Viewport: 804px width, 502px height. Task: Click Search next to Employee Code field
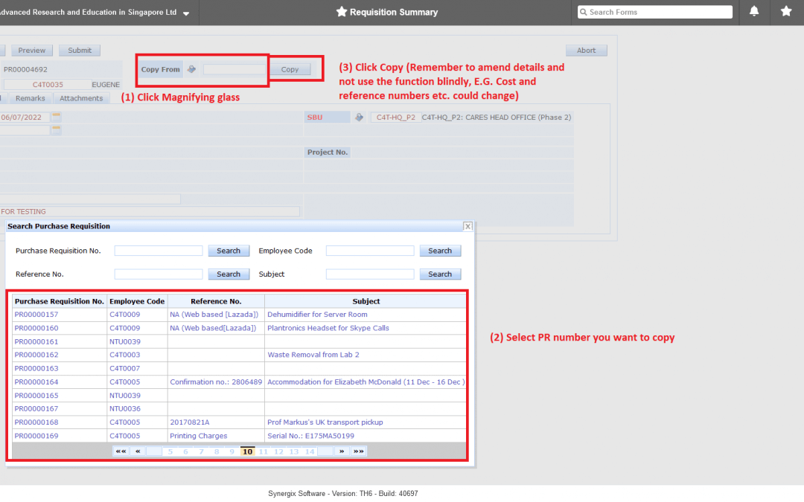440,251
